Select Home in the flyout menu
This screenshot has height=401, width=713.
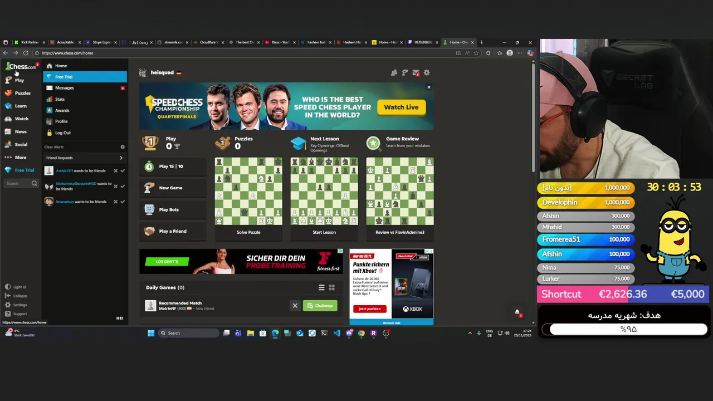click(x=85, y=66)
